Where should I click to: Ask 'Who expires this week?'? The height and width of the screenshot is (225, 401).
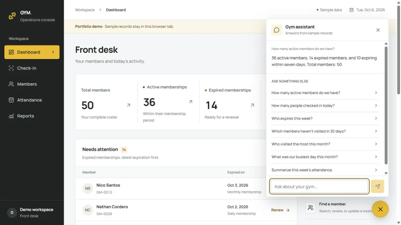(325, 118)
